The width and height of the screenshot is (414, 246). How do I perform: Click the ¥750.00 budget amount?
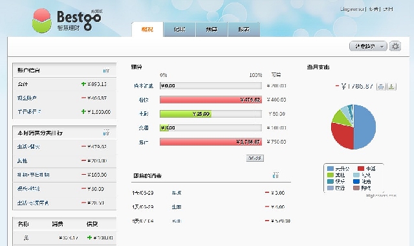click(276, 142)
